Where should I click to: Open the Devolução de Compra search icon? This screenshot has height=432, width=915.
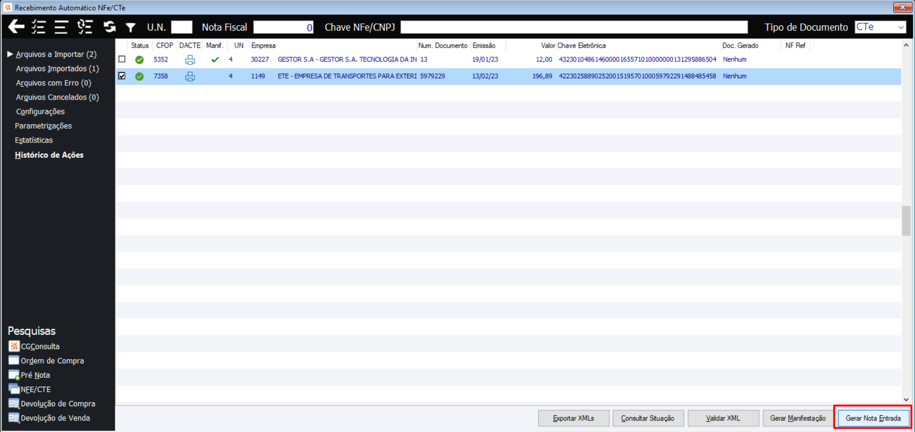pos(14,403)
